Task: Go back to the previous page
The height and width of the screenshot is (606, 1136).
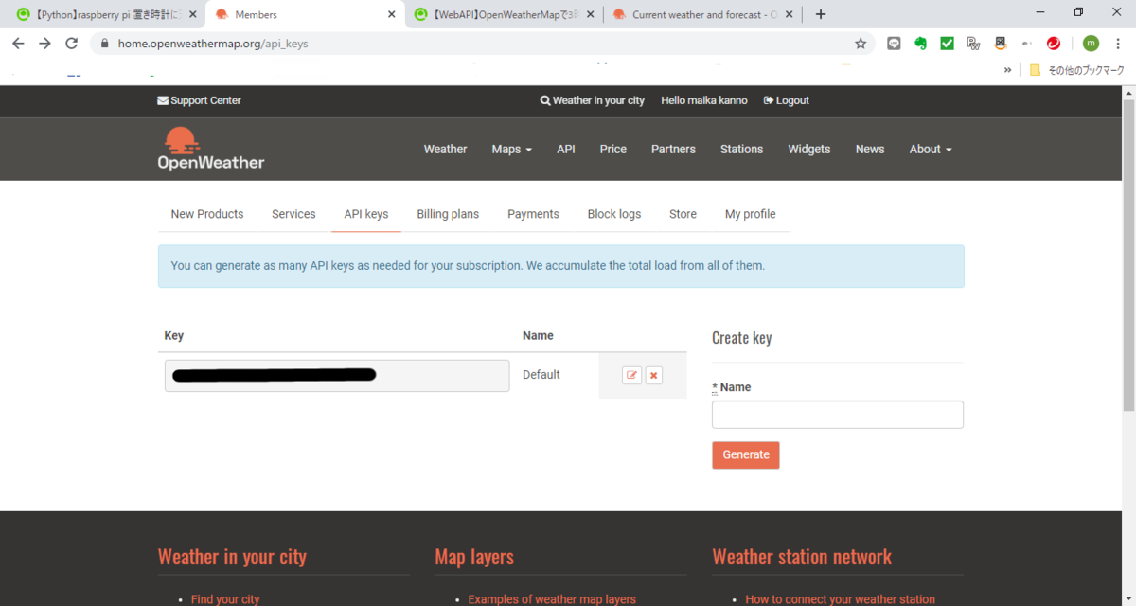Action: click(18, 44)
